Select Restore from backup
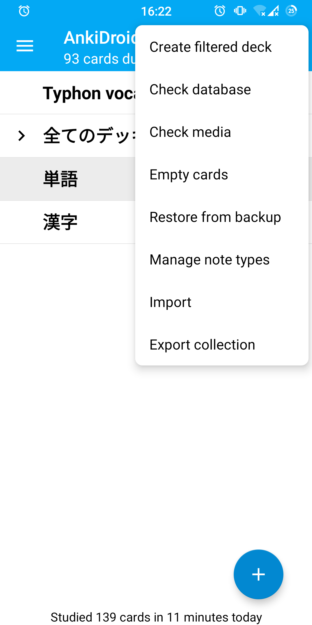 coord(222,217)
